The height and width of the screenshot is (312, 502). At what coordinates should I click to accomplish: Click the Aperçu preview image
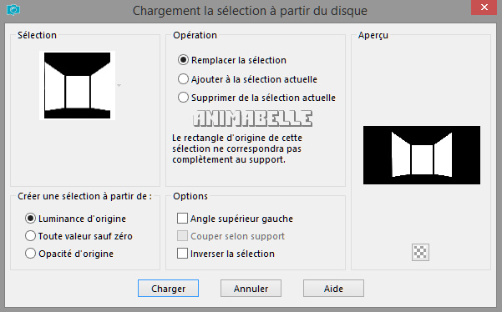point(422,155)
